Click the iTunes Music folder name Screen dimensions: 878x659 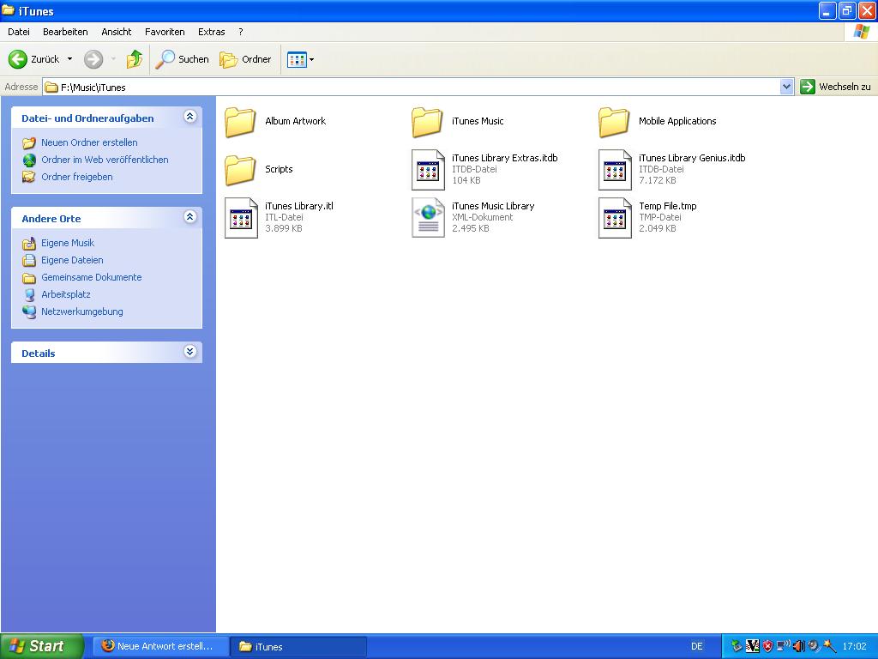pyautogui.click(x=478, y=121)
